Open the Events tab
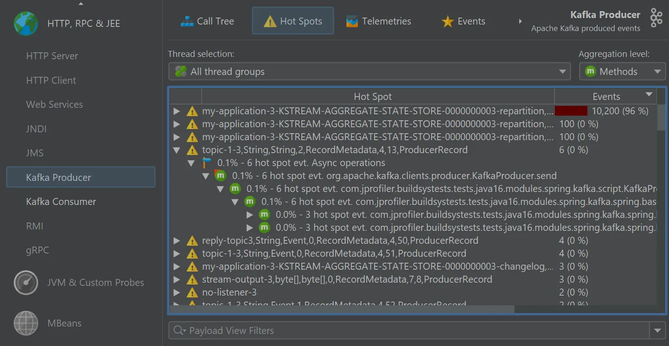This screenshot has height=346, width=669. point(463,21)
